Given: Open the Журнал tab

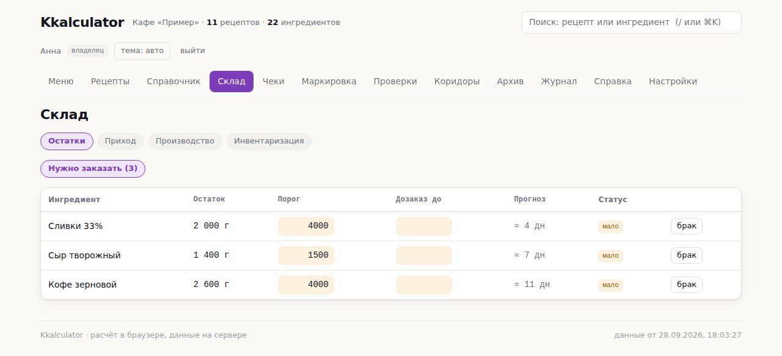Looking at the screenshot, I should 559,81.
